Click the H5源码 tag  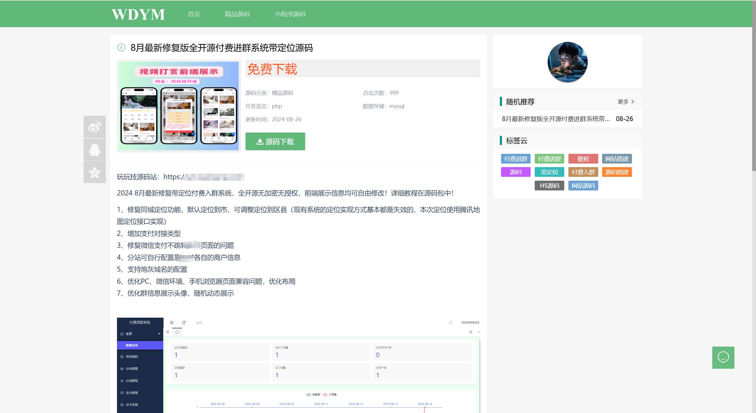(x=549, y=186)
